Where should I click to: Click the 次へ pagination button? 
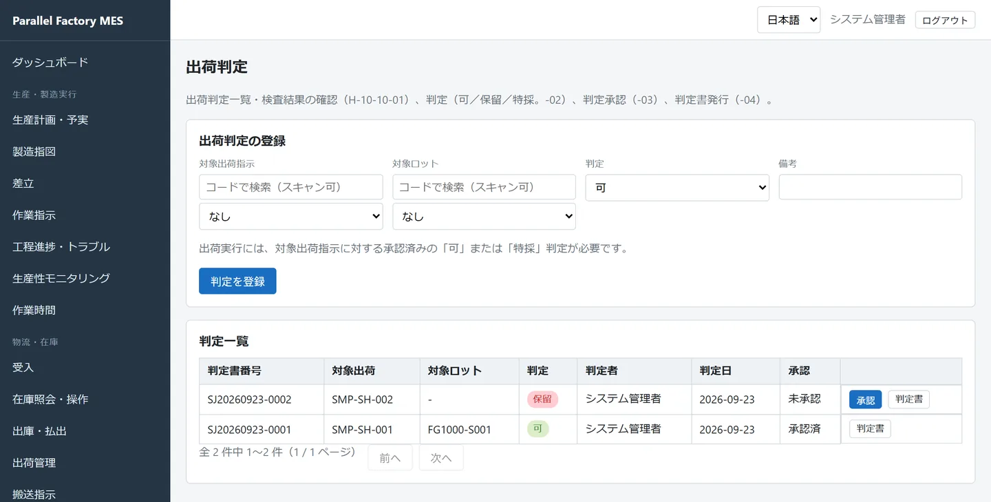click(441, 458)
